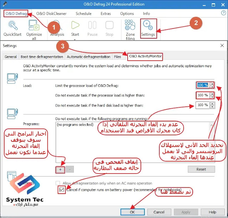Add a program with the plus button

pos(60,169)
